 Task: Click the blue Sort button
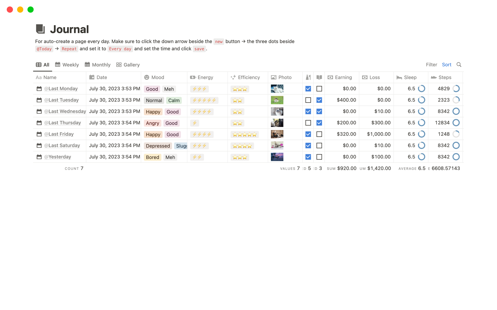[447, 65]
